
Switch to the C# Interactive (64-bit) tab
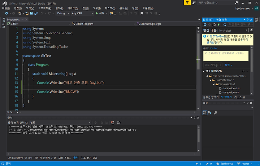pyautogui.click(x=20, y=158)
